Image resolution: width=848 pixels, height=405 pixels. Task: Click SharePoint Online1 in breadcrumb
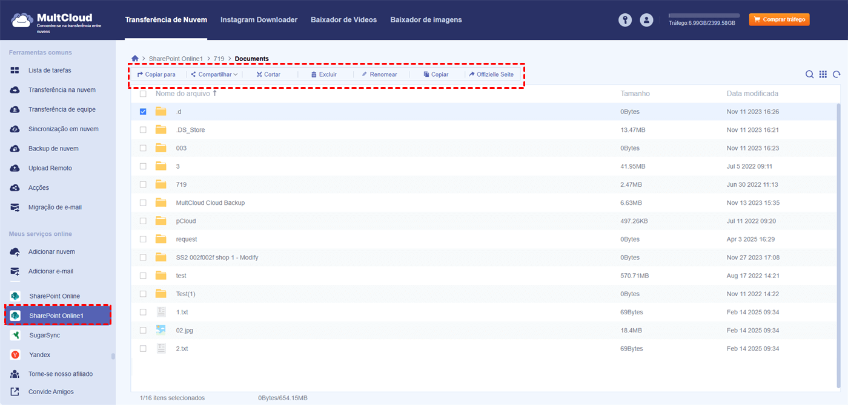click(x=176, y=59)
